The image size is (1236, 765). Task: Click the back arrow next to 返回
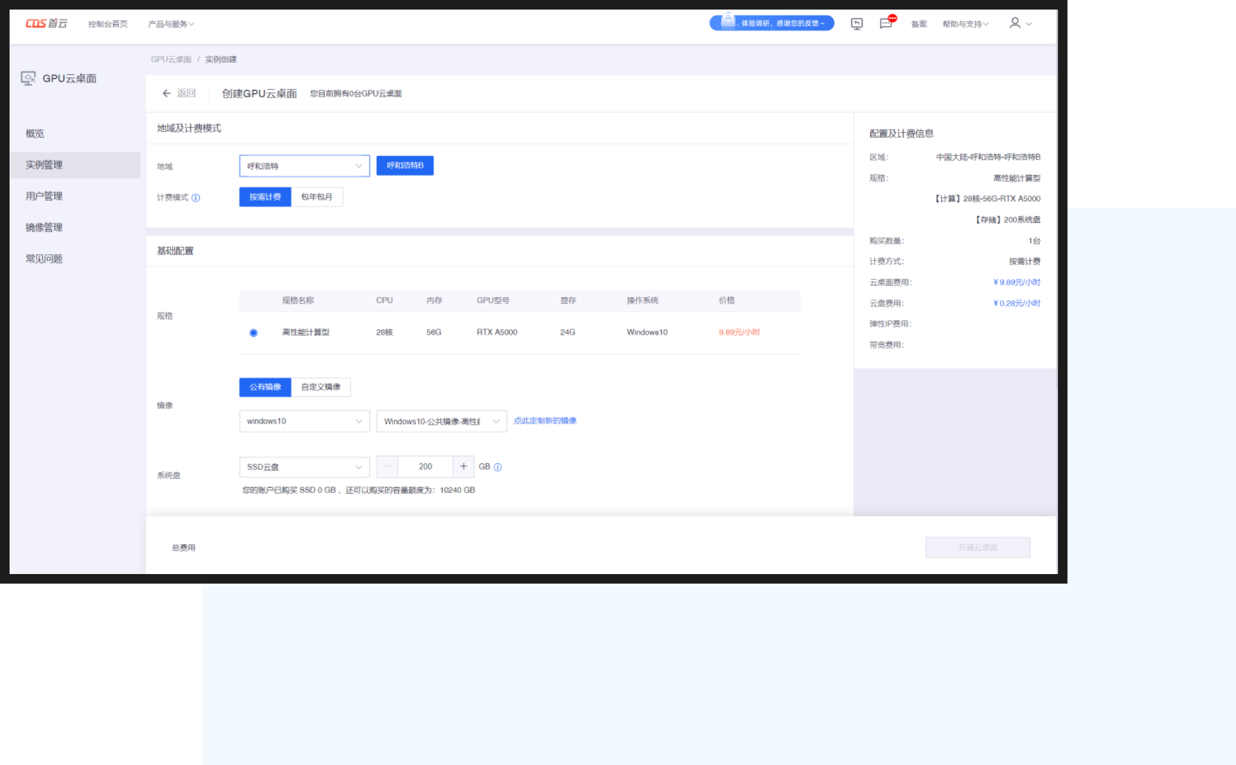click(167, 93)
